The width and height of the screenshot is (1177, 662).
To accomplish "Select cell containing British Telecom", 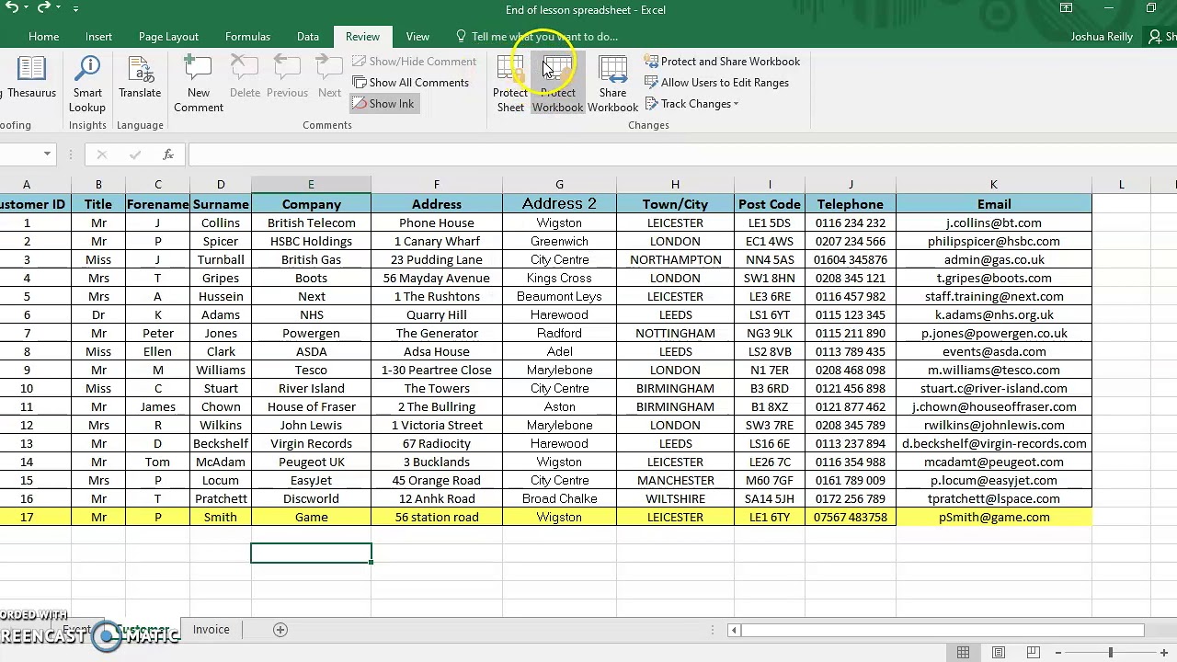I will pos(311,223).
